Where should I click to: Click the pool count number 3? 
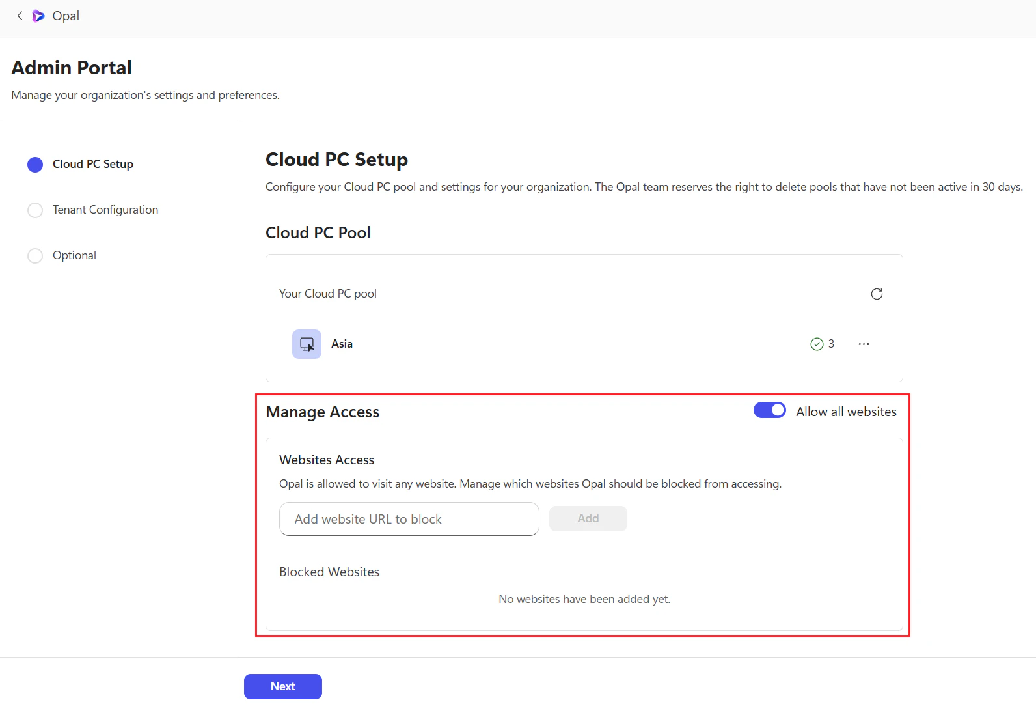(831, 344)
